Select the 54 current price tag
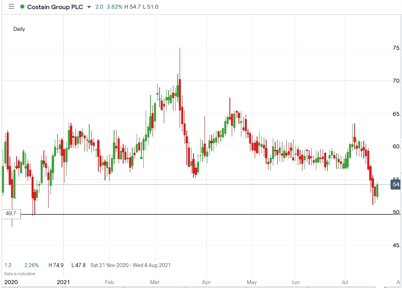This screenshot has width=402, height=288. (x=395, y=184)
